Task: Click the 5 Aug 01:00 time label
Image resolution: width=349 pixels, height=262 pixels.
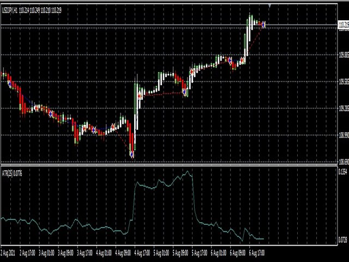Action: point(161,253)
